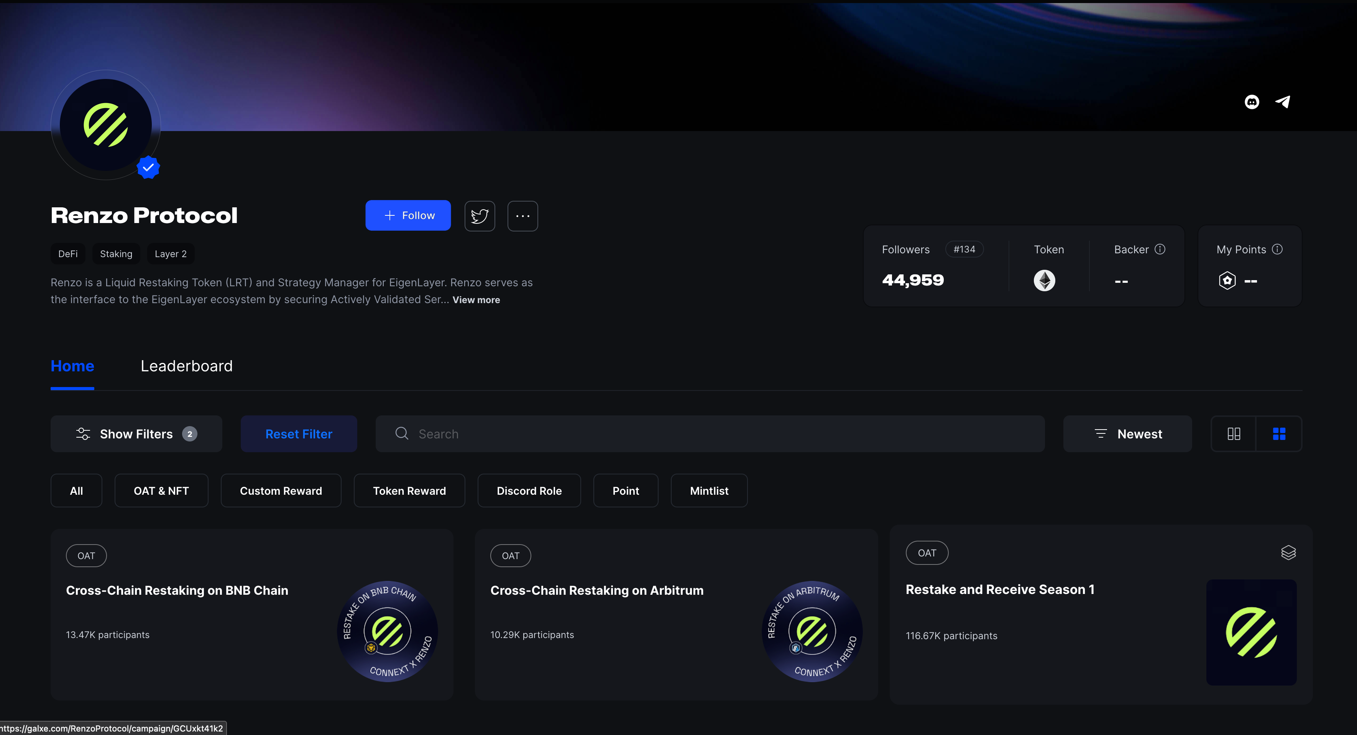
Task: Expand description with View more
Action: pos(476,300)
